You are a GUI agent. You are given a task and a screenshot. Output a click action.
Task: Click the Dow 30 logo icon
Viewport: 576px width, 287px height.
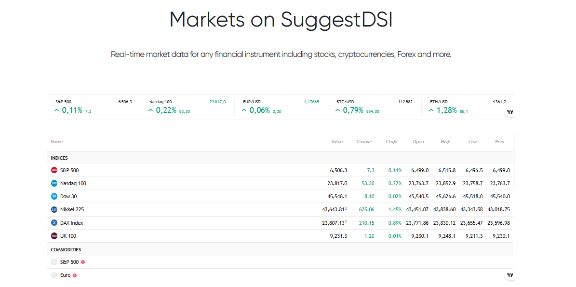coord(54,197)
